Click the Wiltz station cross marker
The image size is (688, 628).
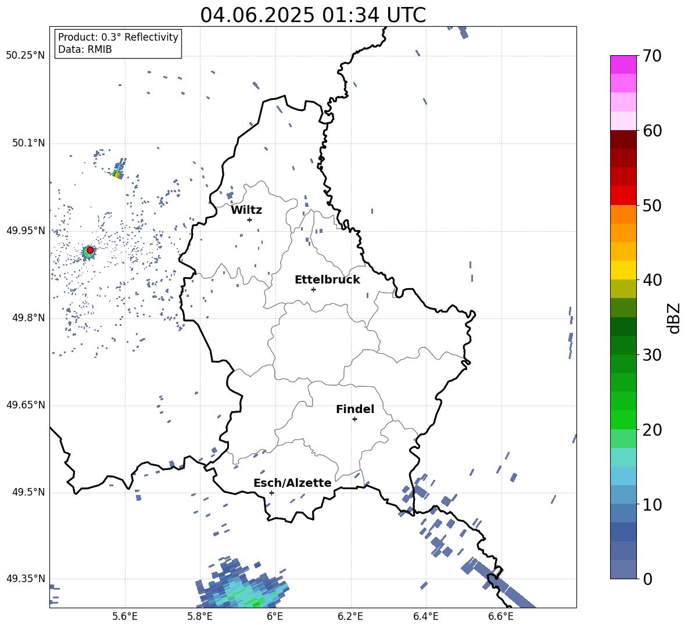pyautogui.click(x=250, y=220)
